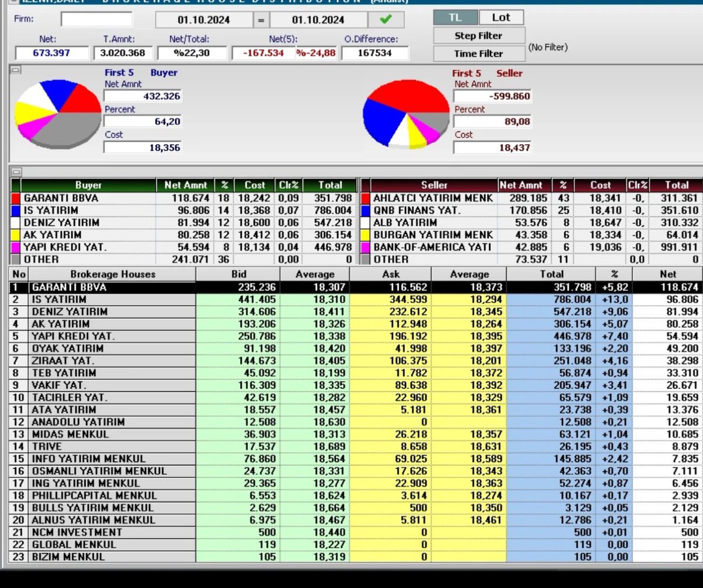Click the start date field 01.10.2024

[x=204, y=20]
